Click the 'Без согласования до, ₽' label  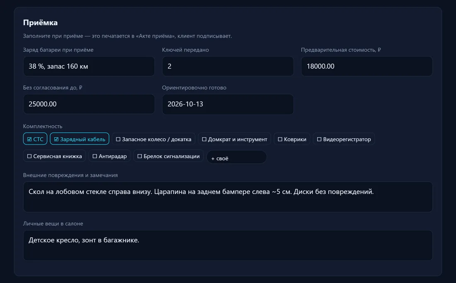pos(53,88)
